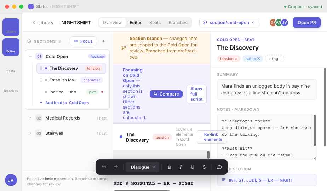Go back to Library via chevron link
Screen dimensions: 327x191
pos(43,23)
